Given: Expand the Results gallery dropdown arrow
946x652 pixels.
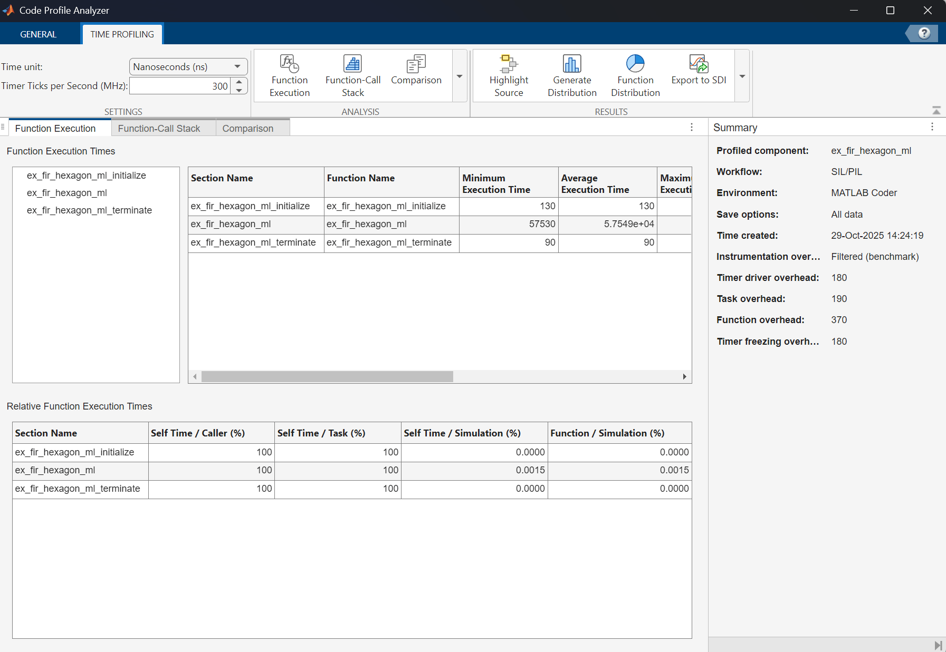Looking at the screenshot, I should (x=742, y=76).
